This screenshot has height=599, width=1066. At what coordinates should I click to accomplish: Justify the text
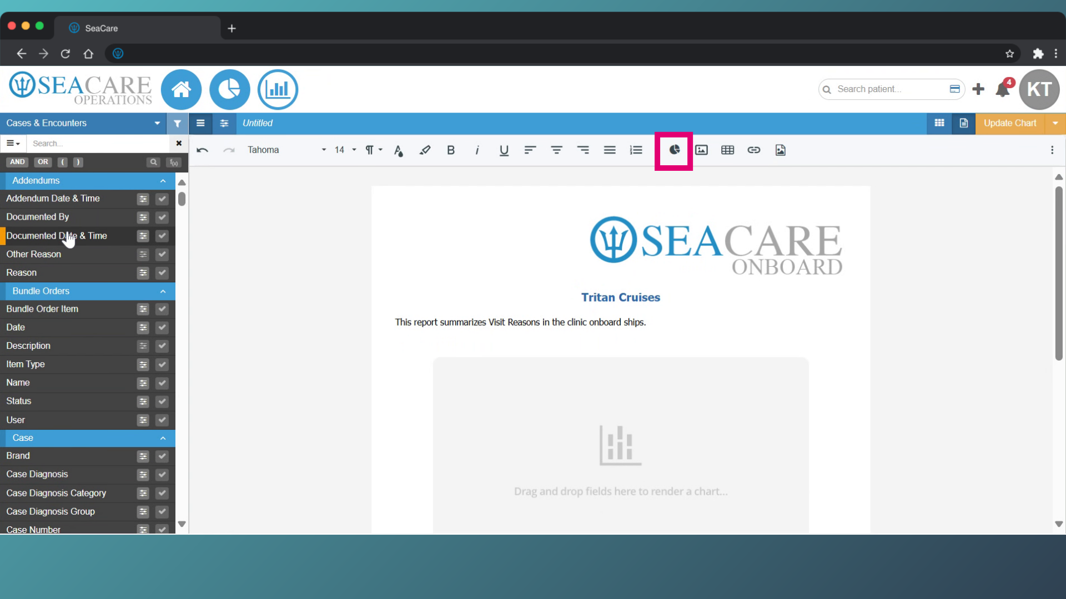click(610, 150)
